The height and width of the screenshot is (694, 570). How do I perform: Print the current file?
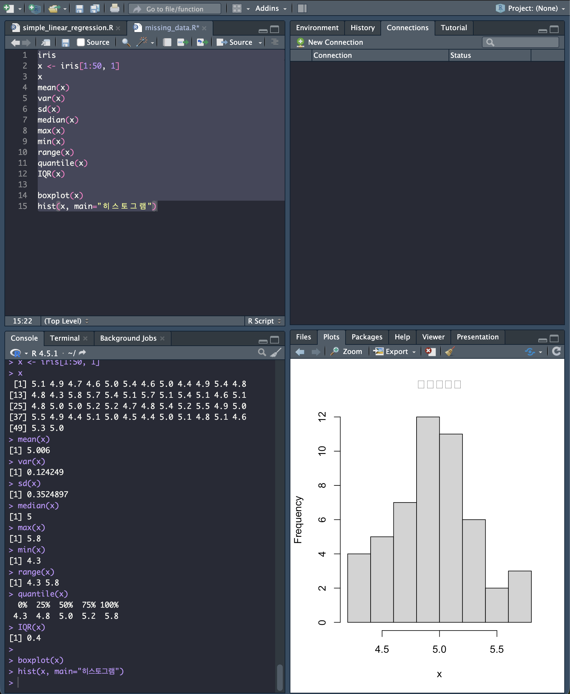[x=114, y=9]
